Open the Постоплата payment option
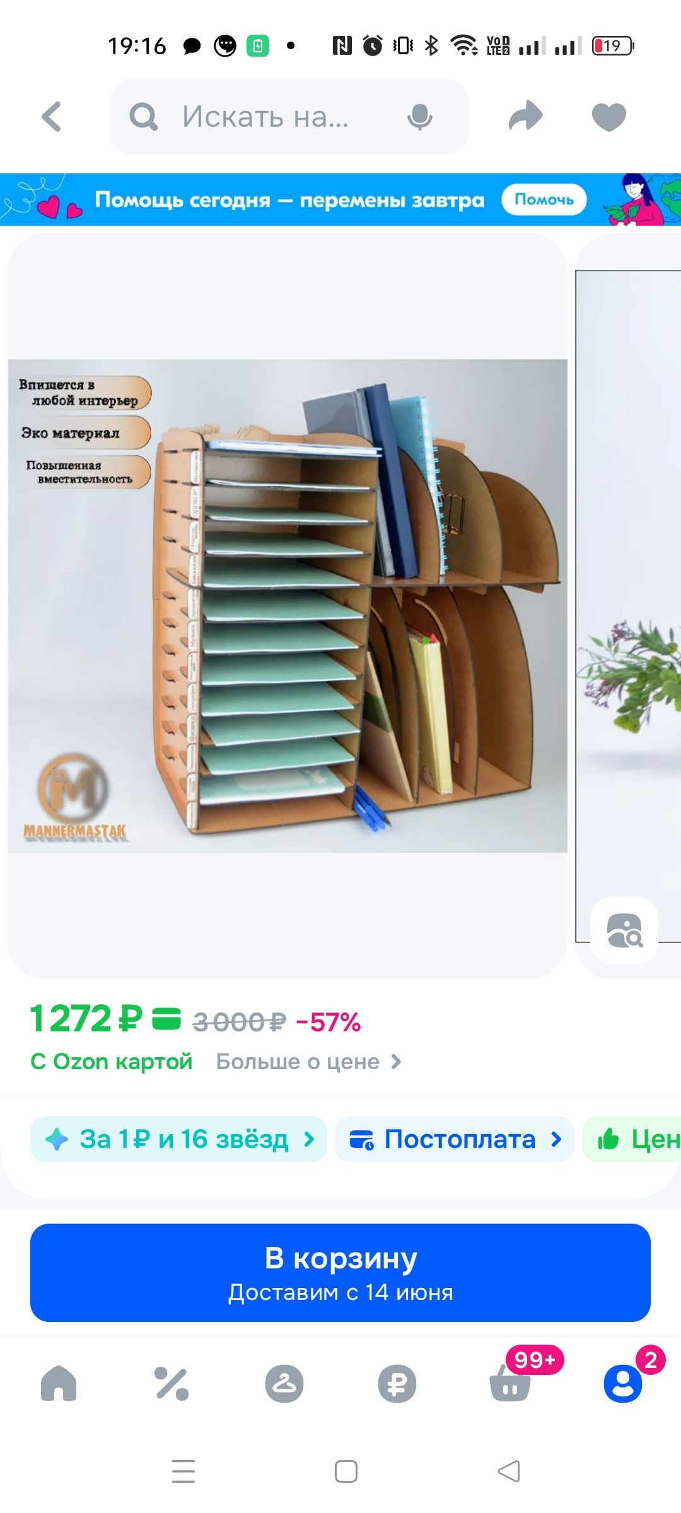681x1513 pixels. click(x=454, y=1139)
